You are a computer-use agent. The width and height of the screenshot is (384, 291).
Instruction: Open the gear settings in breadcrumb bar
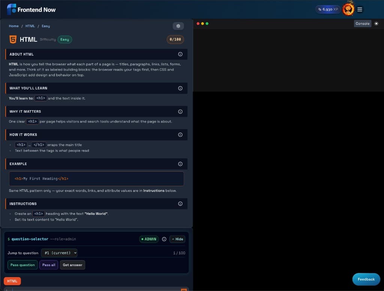pyautogui.click(x=178, y=26)
